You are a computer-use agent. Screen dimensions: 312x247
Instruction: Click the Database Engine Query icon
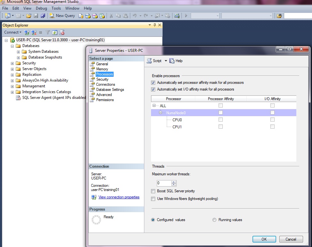81,16
